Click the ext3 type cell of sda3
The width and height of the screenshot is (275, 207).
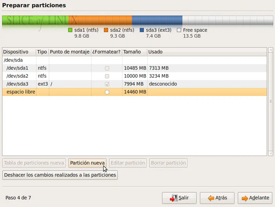(x=43, y=84)
